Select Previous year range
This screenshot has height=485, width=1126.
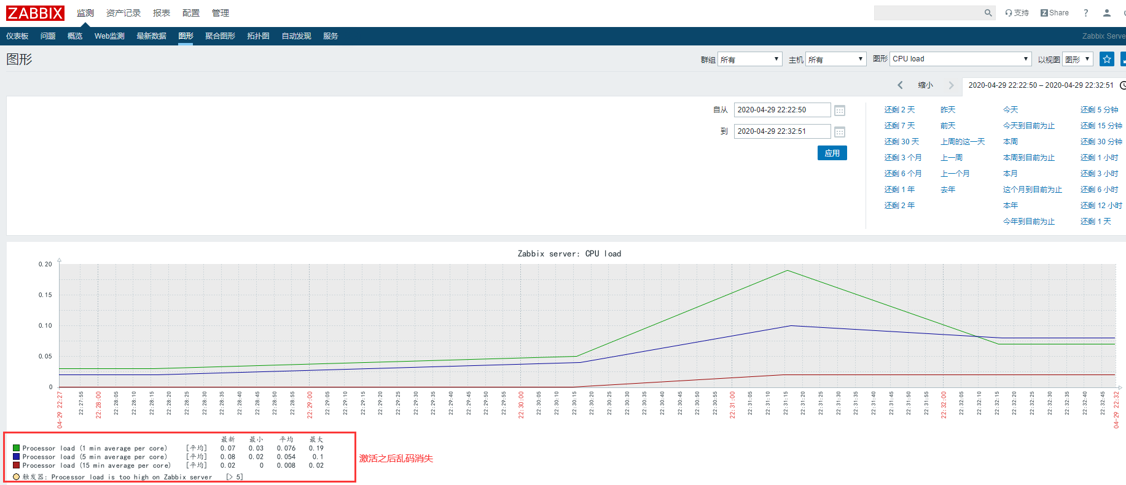pos(948,190)
